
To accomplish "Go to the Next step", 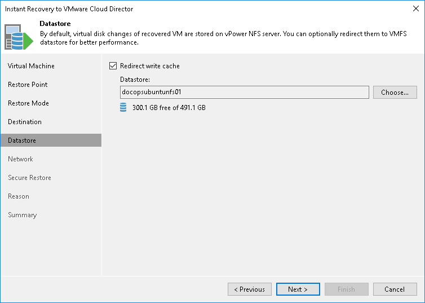I will point(298,289).
